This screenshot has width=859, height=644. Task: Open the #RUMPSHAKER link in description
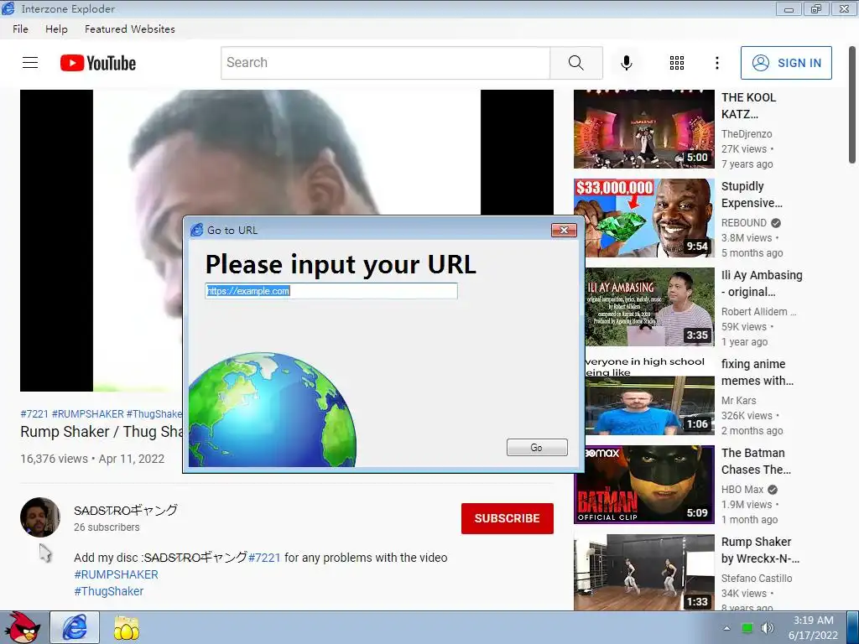(116, 574)
